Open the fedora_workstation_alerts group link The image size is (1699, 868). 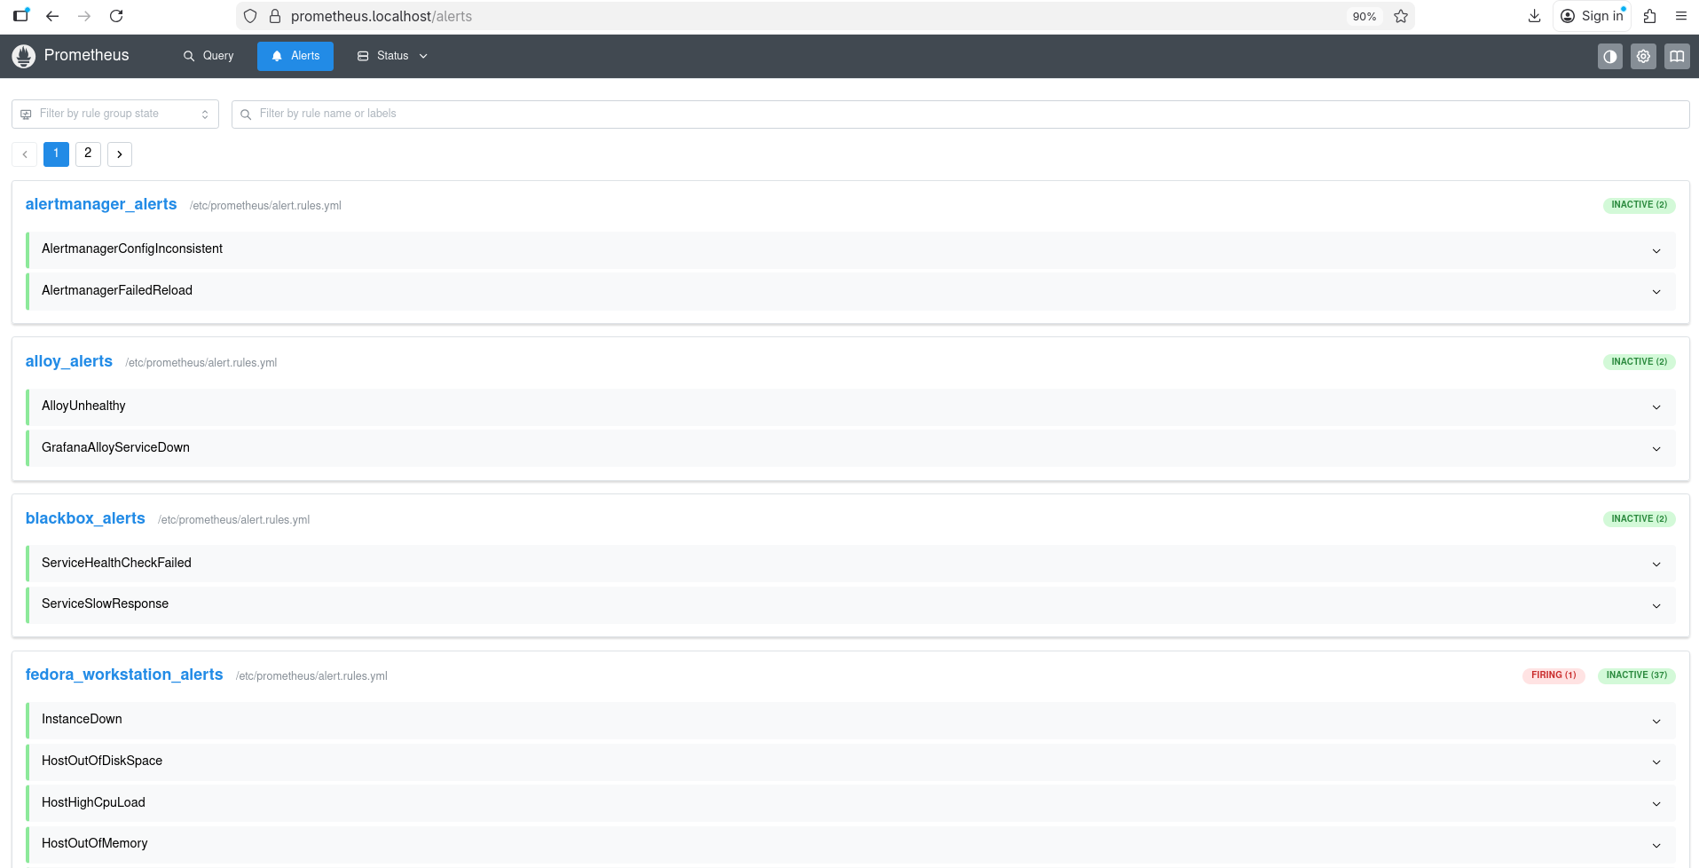click(x=124, y=675)
